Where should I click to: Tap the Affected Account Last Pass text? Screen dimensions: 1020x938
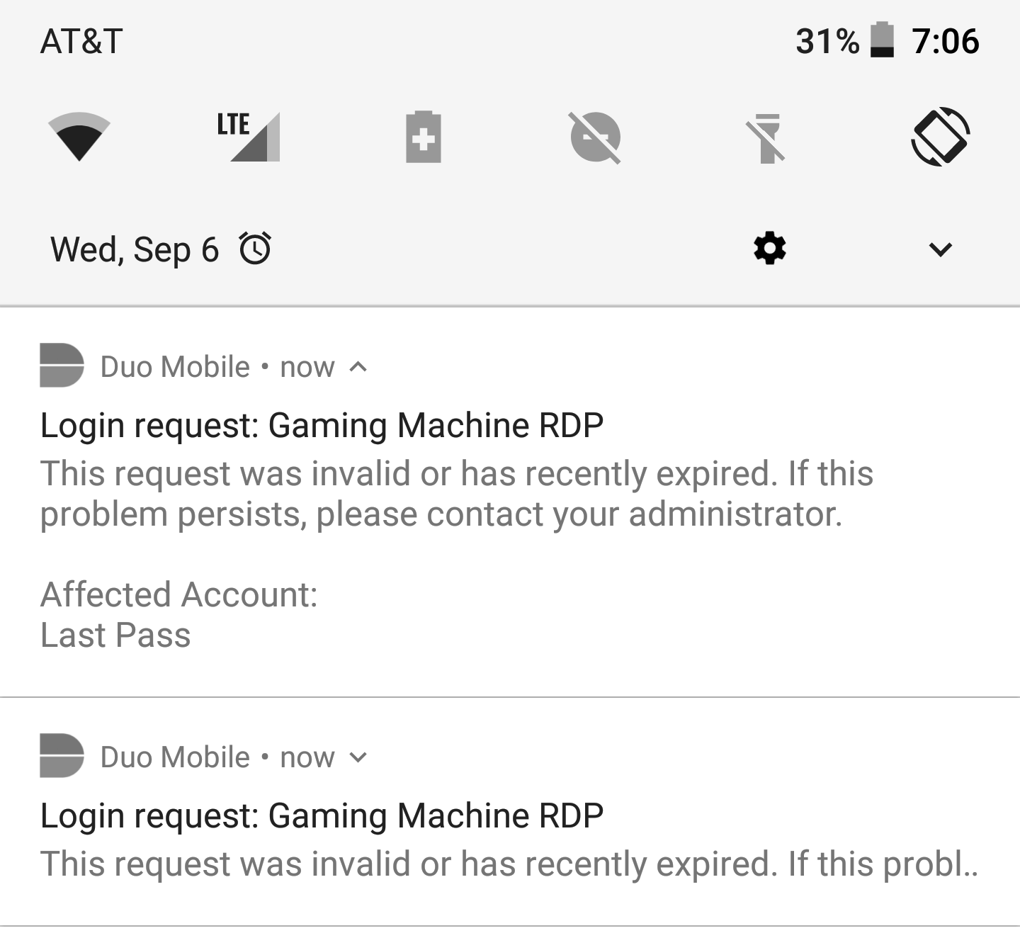(178, 614)
